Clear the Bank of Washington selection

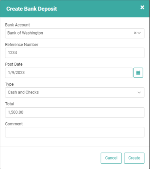(135, 33)
